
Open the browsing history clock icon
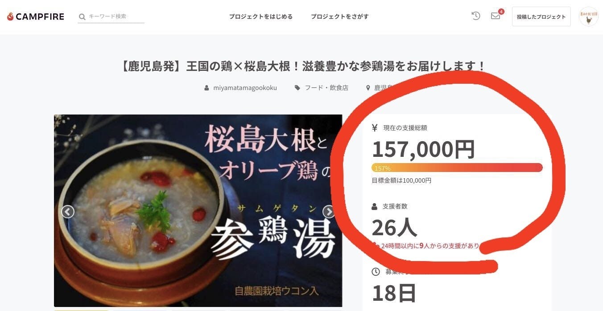[x=476, y=16]
